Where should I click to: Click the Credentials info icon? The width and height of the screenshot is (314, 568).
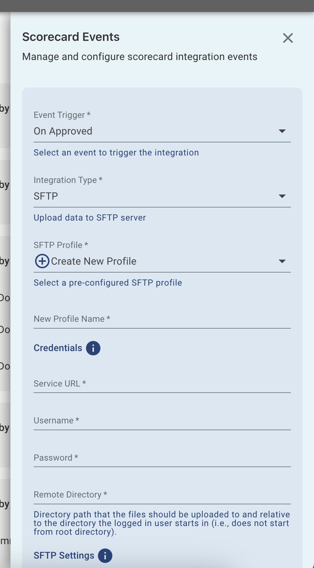(x=93, y=348)
